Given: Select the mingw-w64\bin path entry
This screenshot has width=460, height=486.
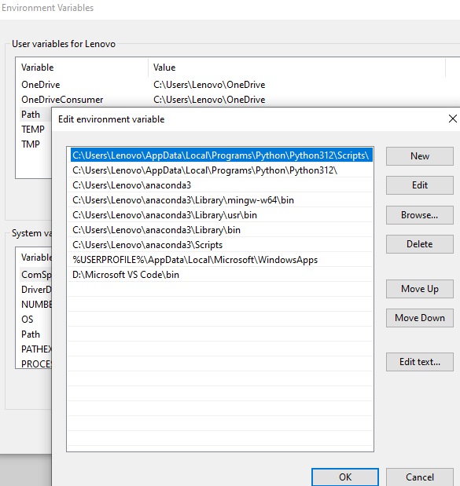Looking at the screenshot, I should 220,200.
